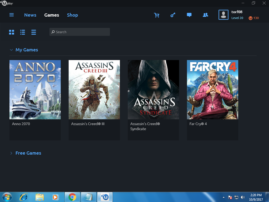
Task: Click the game controller icon
Action: pos(173,15)
